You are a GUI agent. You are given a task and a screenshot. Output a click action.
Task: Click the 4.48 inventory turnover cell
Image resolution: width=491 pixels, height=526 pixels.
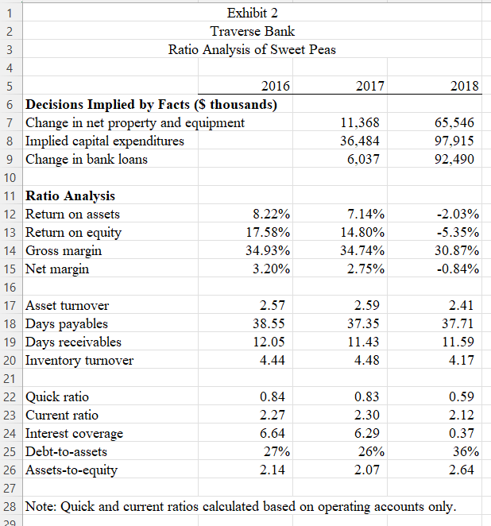340,360
